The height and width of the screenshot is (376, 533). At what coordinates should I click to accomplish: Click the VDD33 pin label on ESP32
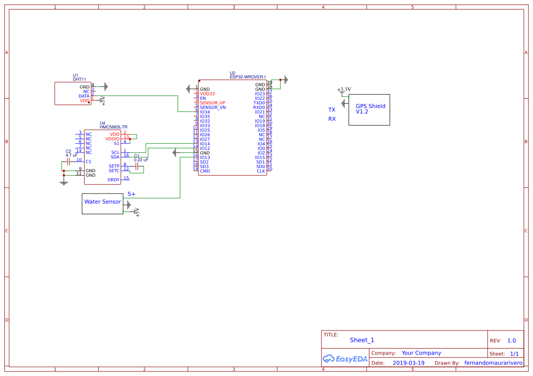point(207,94)
